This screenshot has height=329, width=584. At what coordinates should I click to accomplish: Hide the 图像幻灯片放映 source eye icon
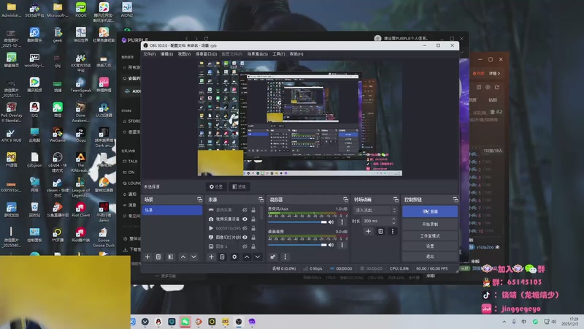(x=245, y=237)
